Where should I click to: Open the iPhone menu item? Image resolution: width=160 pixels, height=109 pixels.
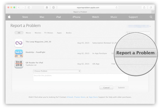(76, 17)
